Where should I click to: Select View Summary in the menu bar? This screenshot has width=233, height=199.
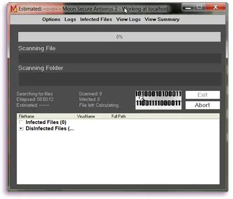(x=162, y=19)
